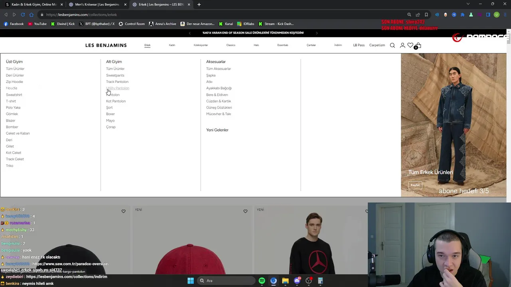Open the account profile icon

(x=402, y=45)
